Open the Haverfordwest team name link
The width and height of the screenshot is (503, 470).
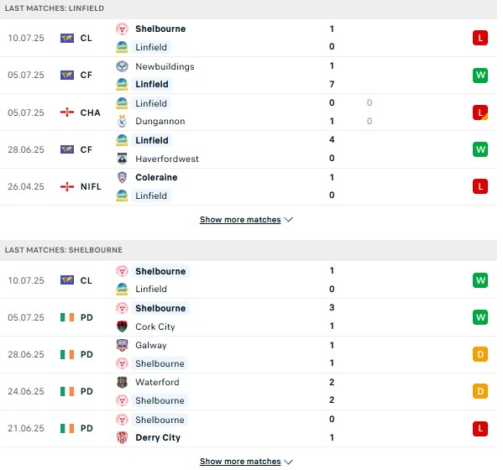tap(167, 159)
